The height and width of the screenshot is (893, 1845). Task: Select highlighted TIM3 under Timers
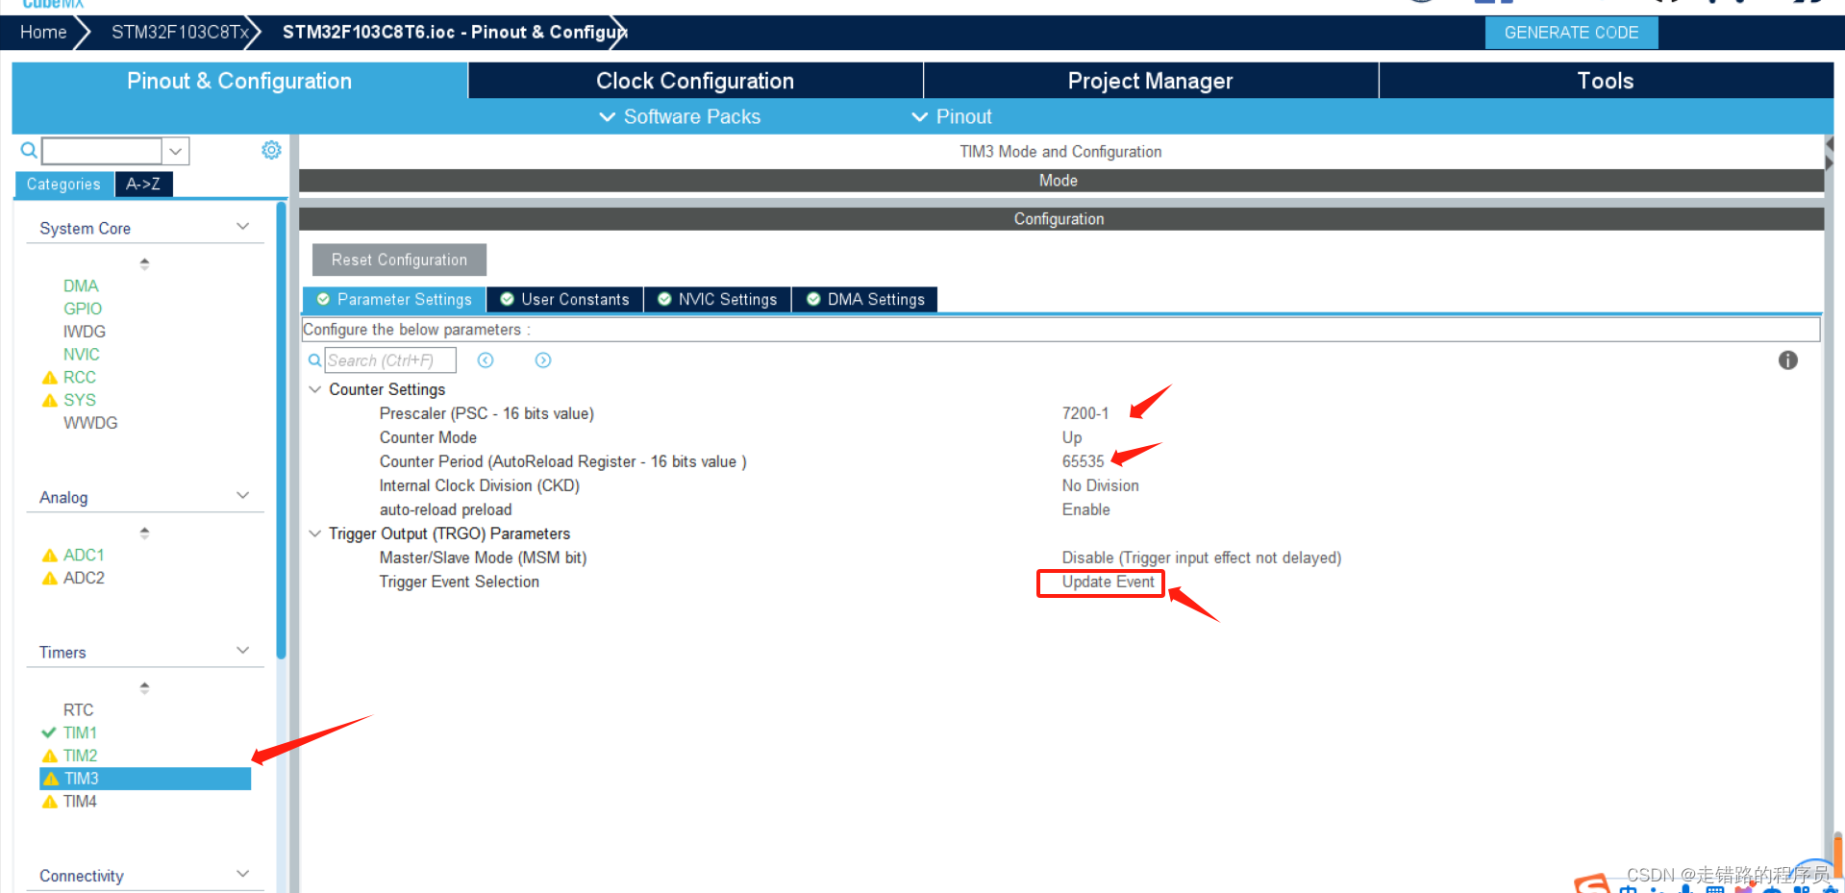pyautogui.click(x=145, y=779)
